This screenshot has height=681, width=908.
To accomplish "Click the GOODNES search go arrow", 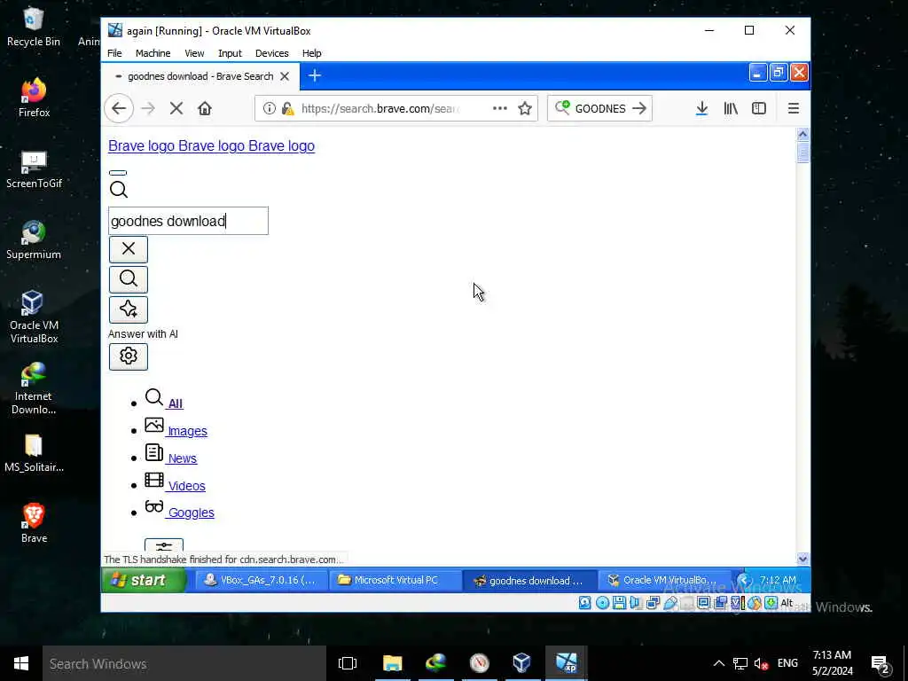I will click(639, 108).
